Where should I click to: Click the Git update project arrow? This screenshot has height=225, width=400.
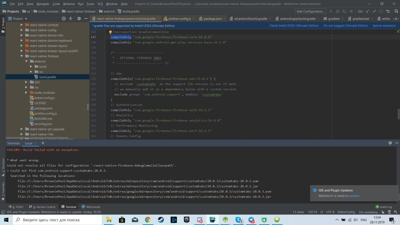[367, 11]
